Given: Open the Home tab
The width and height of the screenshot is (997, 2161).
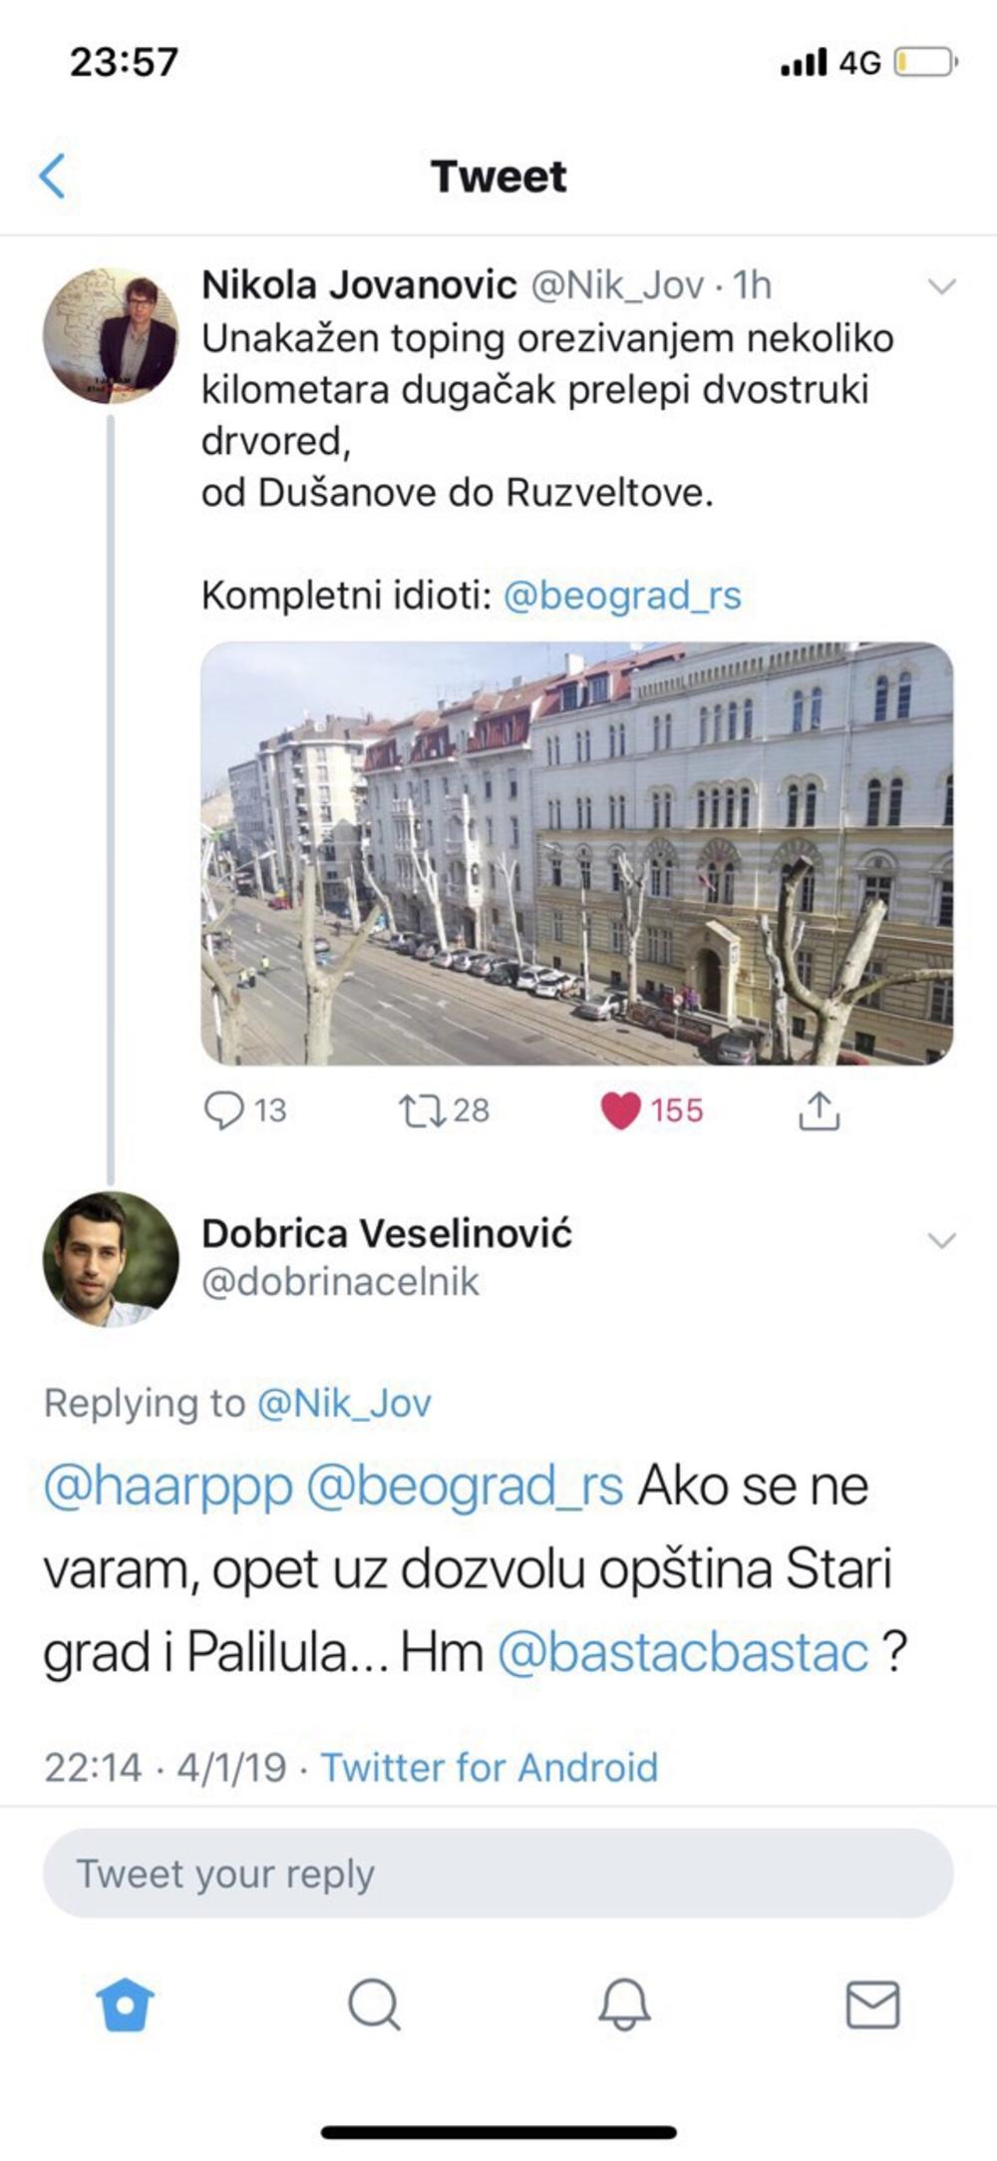Looking at the screenshot, I should [125, 2004].
